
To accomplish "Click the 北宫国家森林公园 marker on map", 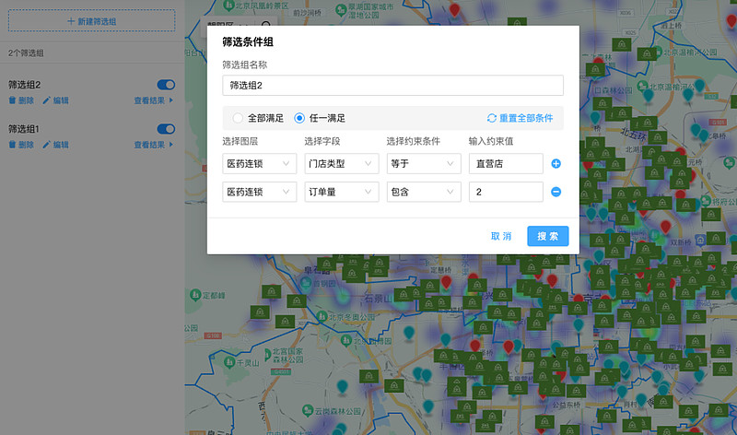I will [x=266, y=355].
